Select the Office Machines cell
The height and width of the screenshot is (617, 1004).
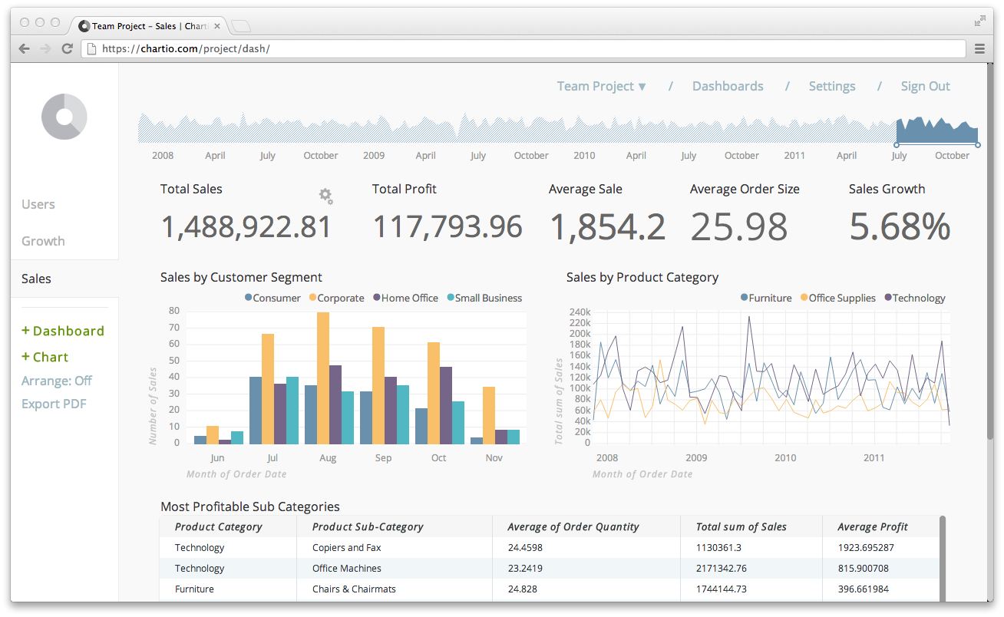click(347, 568)
